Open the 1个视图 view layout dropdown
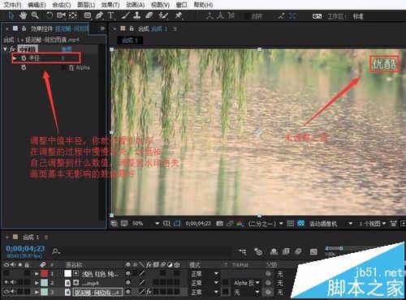This screenshot has height=300, width=406. coord(373,224)
